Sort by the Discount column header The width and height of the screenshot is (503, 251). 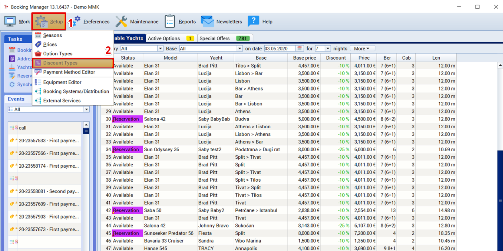click(336, 58)
